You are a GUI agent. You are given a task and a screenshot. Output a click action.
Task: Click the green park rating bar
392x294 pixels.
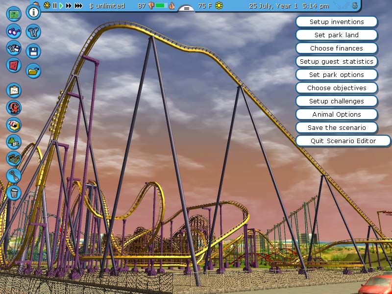pyautogui.click(x=161, y=5)
